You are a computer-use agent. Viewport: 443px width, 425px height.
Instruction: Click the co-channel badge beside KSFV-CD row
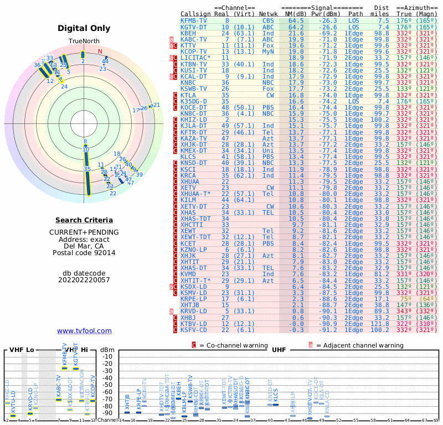tap(175, 330)
